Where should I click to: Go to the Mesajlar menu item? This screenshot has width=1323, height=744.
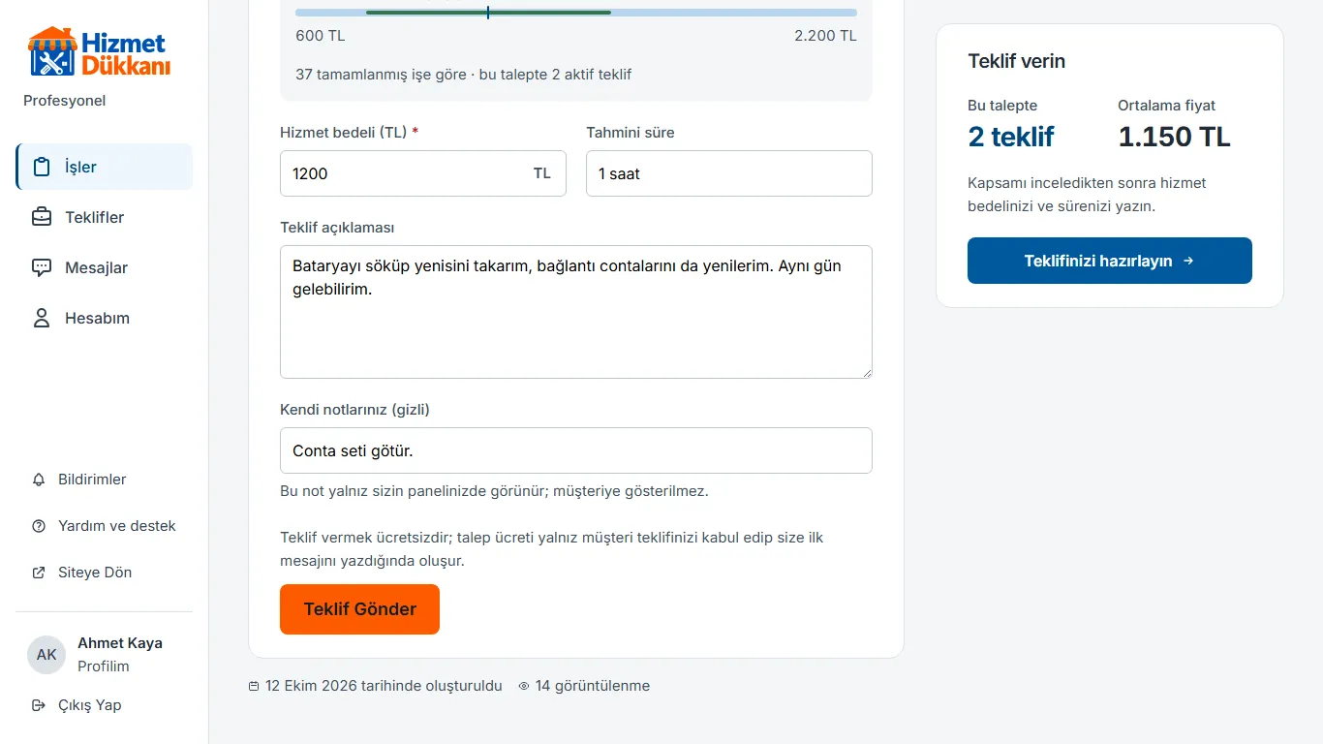[105, 267]
